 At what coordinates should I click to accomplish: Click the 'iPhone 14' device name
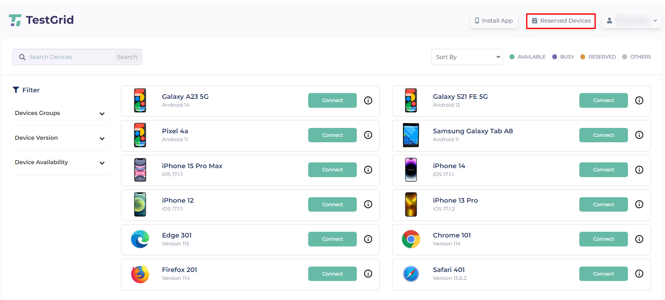pos(449,166)
